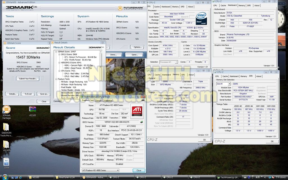This screenshot has height=180, width=288.
Task: Collapse the Feature Tests tree node
Action: coord(56,79)
